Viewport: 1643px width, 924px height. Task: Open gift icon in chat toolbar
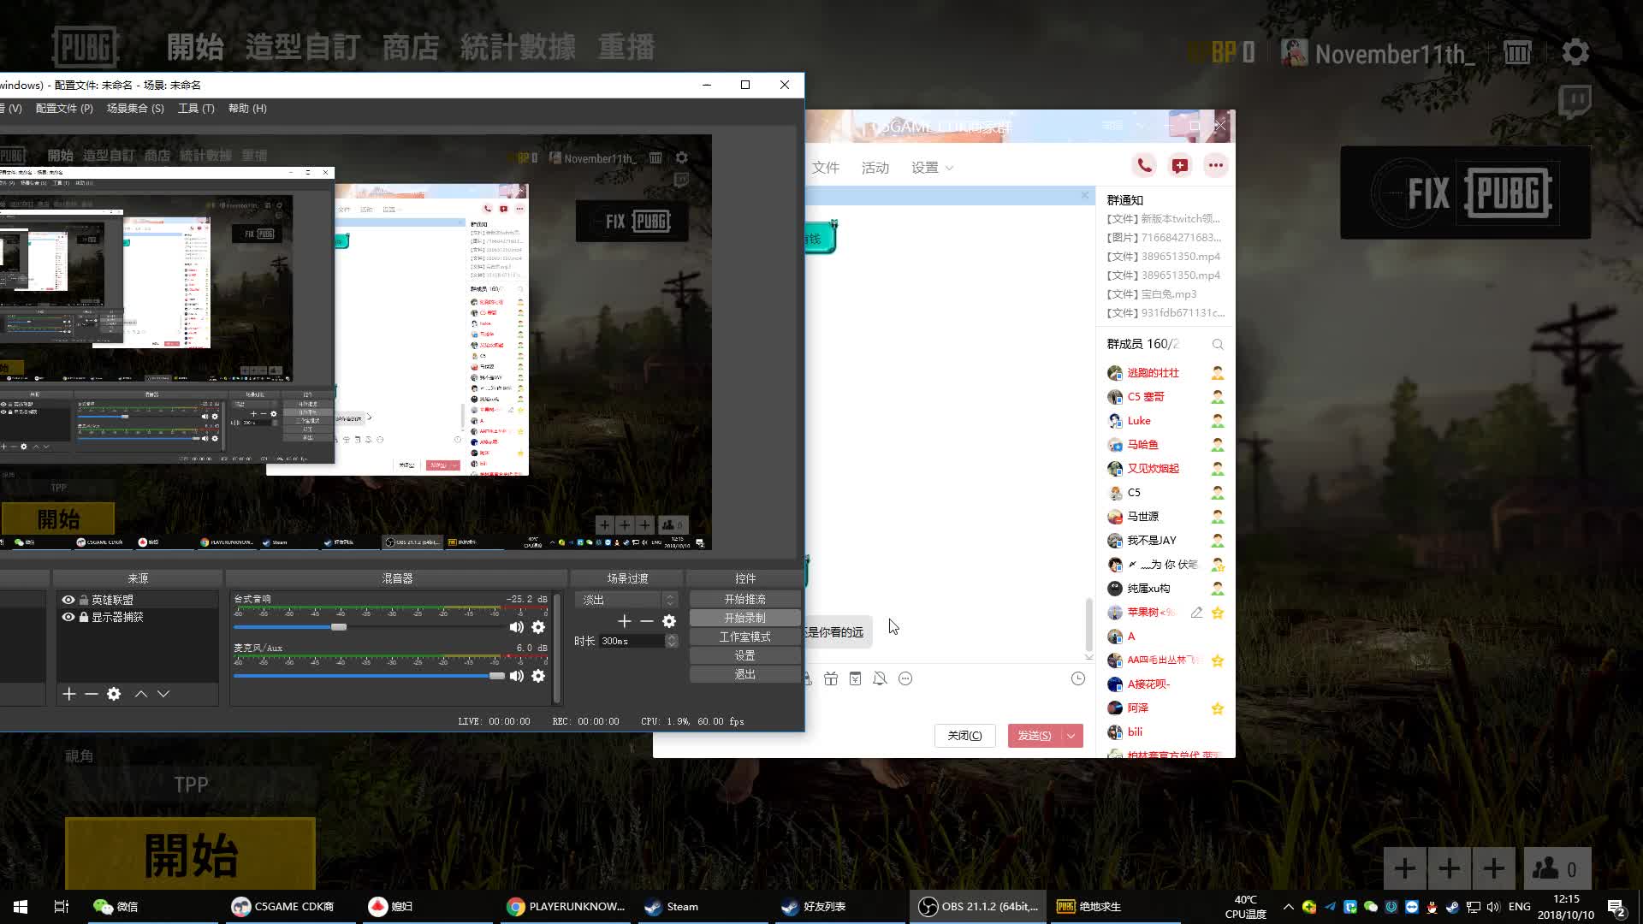tap(831, 678)
